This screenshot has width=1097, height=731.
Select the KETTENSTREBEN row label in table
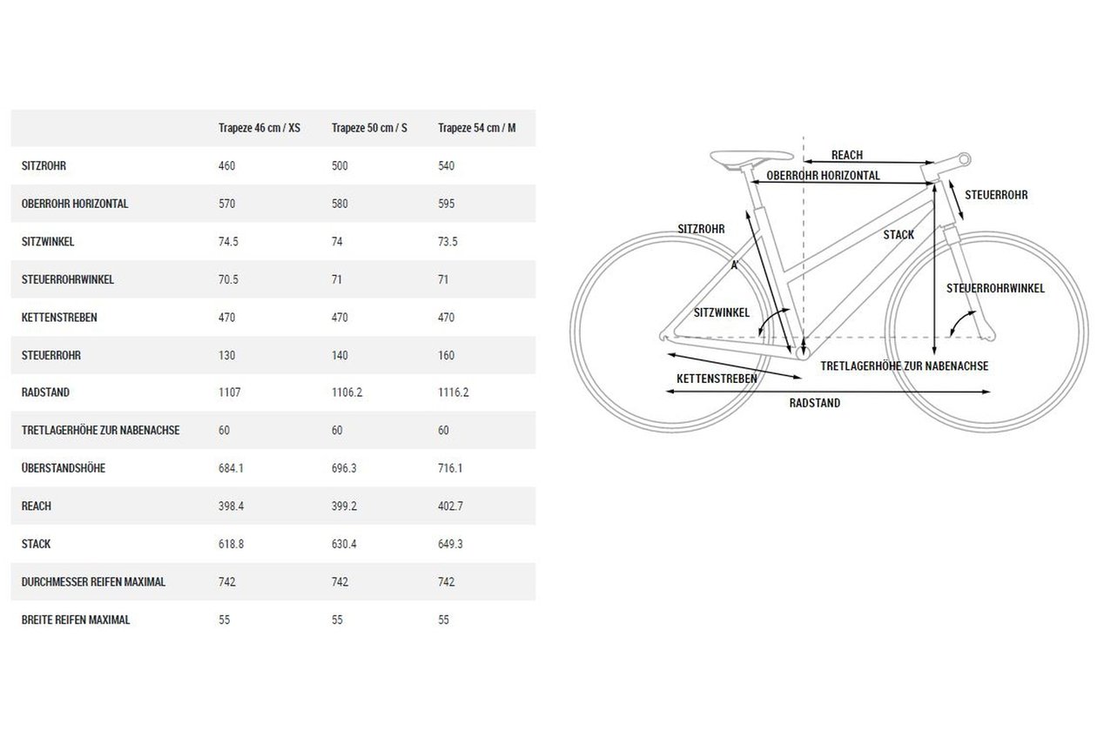[59, 318]
